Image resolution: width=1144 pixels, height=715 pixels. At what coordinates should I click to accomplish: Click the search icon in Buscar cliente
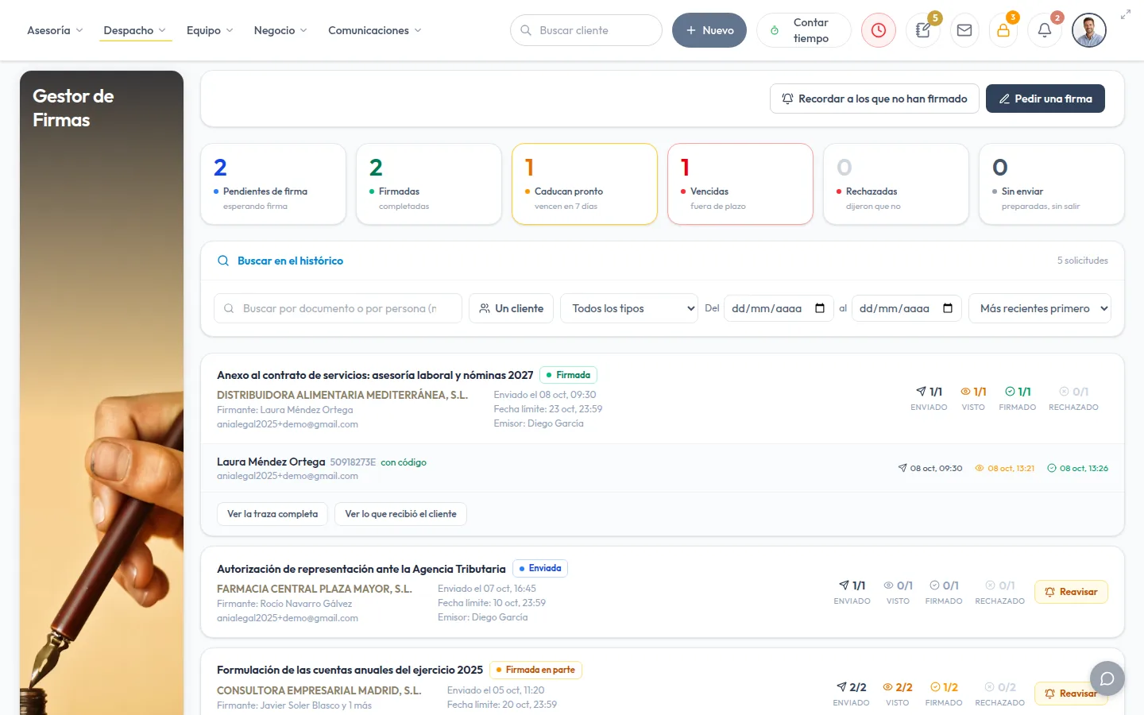[526, 30]
